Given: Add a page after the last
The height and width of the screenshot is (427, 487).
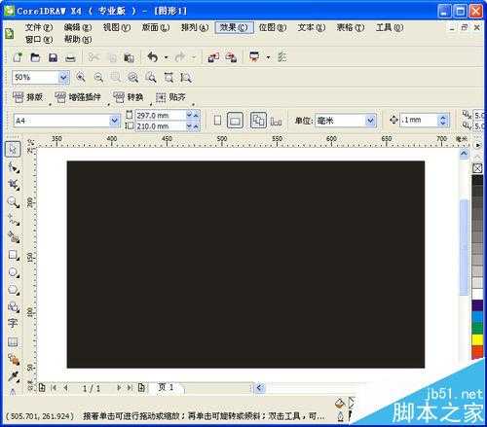Looking at the screenshot, I should pyautogui.click(x=141, y=387).
